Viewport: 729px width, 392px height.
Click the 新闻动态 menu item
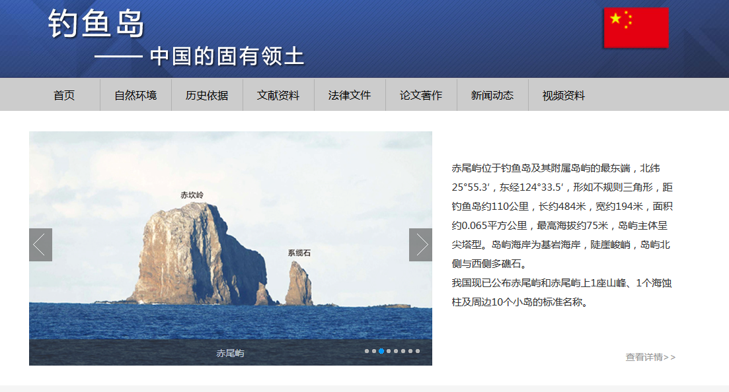click(x=492, y=95)
